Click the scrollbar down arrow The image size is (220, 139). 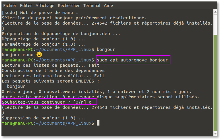(x=215, y=134)
